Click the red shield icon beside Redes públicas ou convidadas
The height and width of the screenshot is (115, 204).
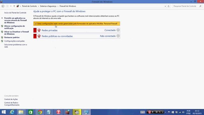(39, 36)
